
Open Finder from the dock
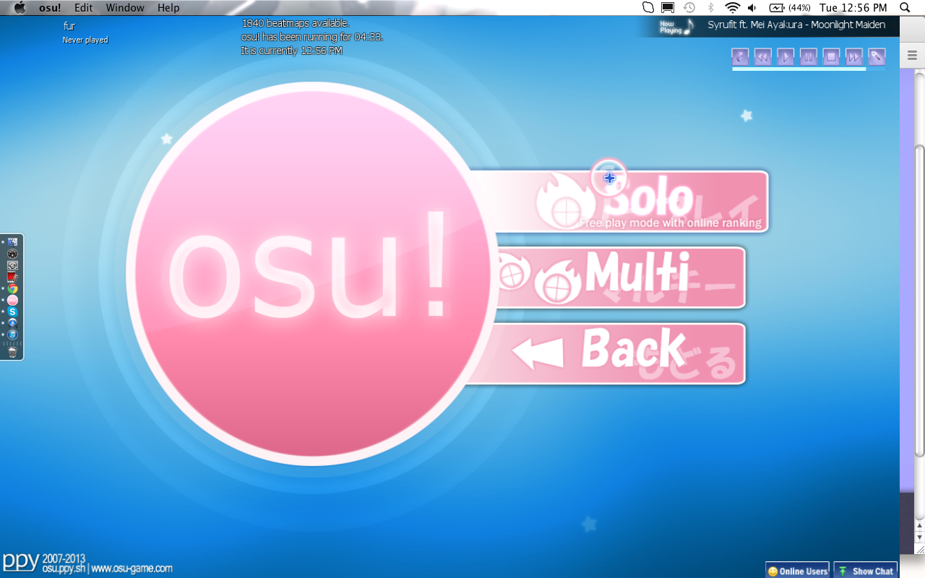click(12, 242)
